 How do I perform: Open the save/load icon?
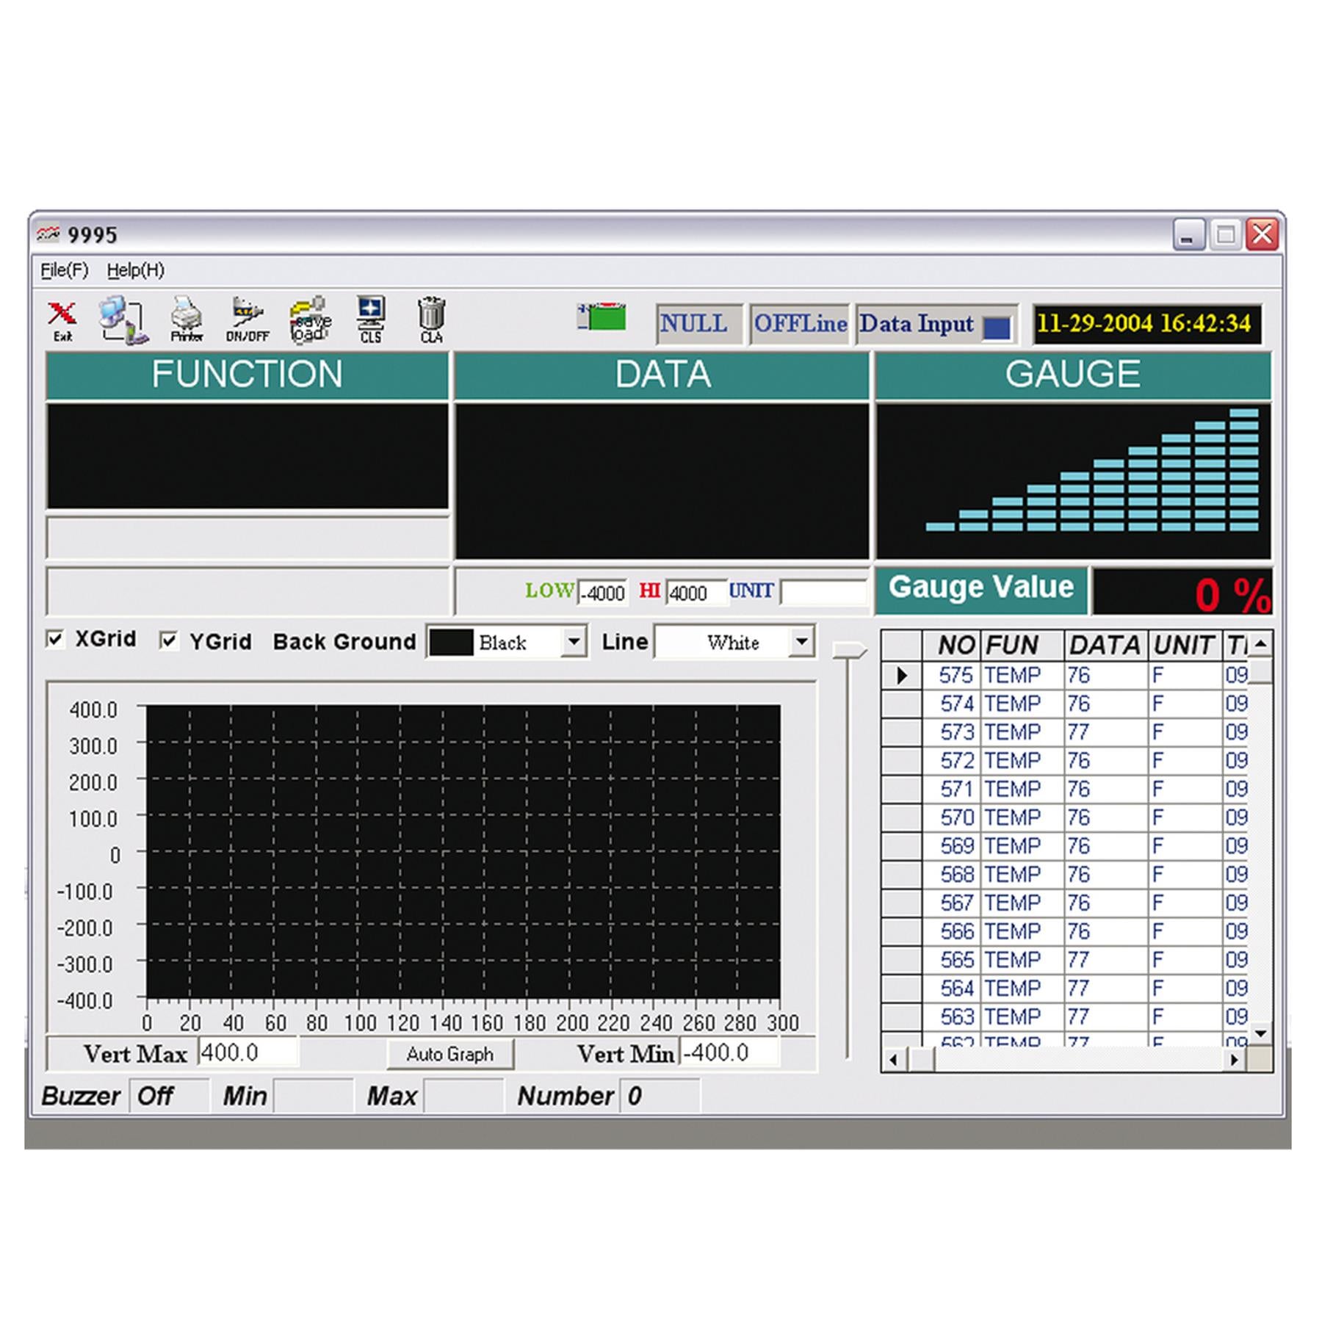pos(308,319)
